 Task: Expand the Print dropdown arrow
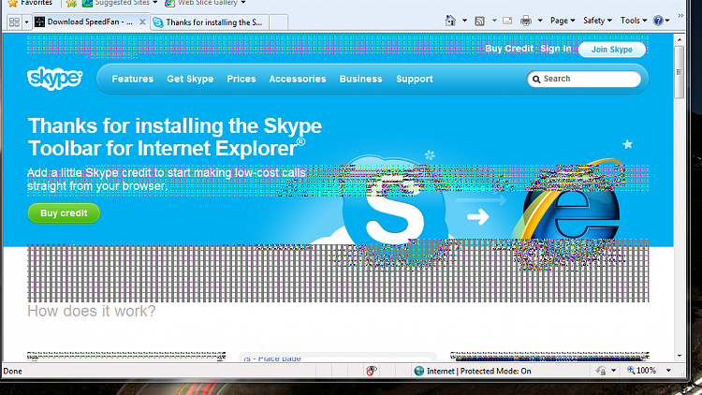[540, 21]
